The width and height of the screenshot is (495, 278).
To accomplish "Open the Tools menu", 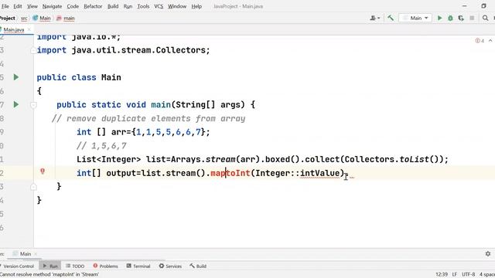I will tap(143, 6).
